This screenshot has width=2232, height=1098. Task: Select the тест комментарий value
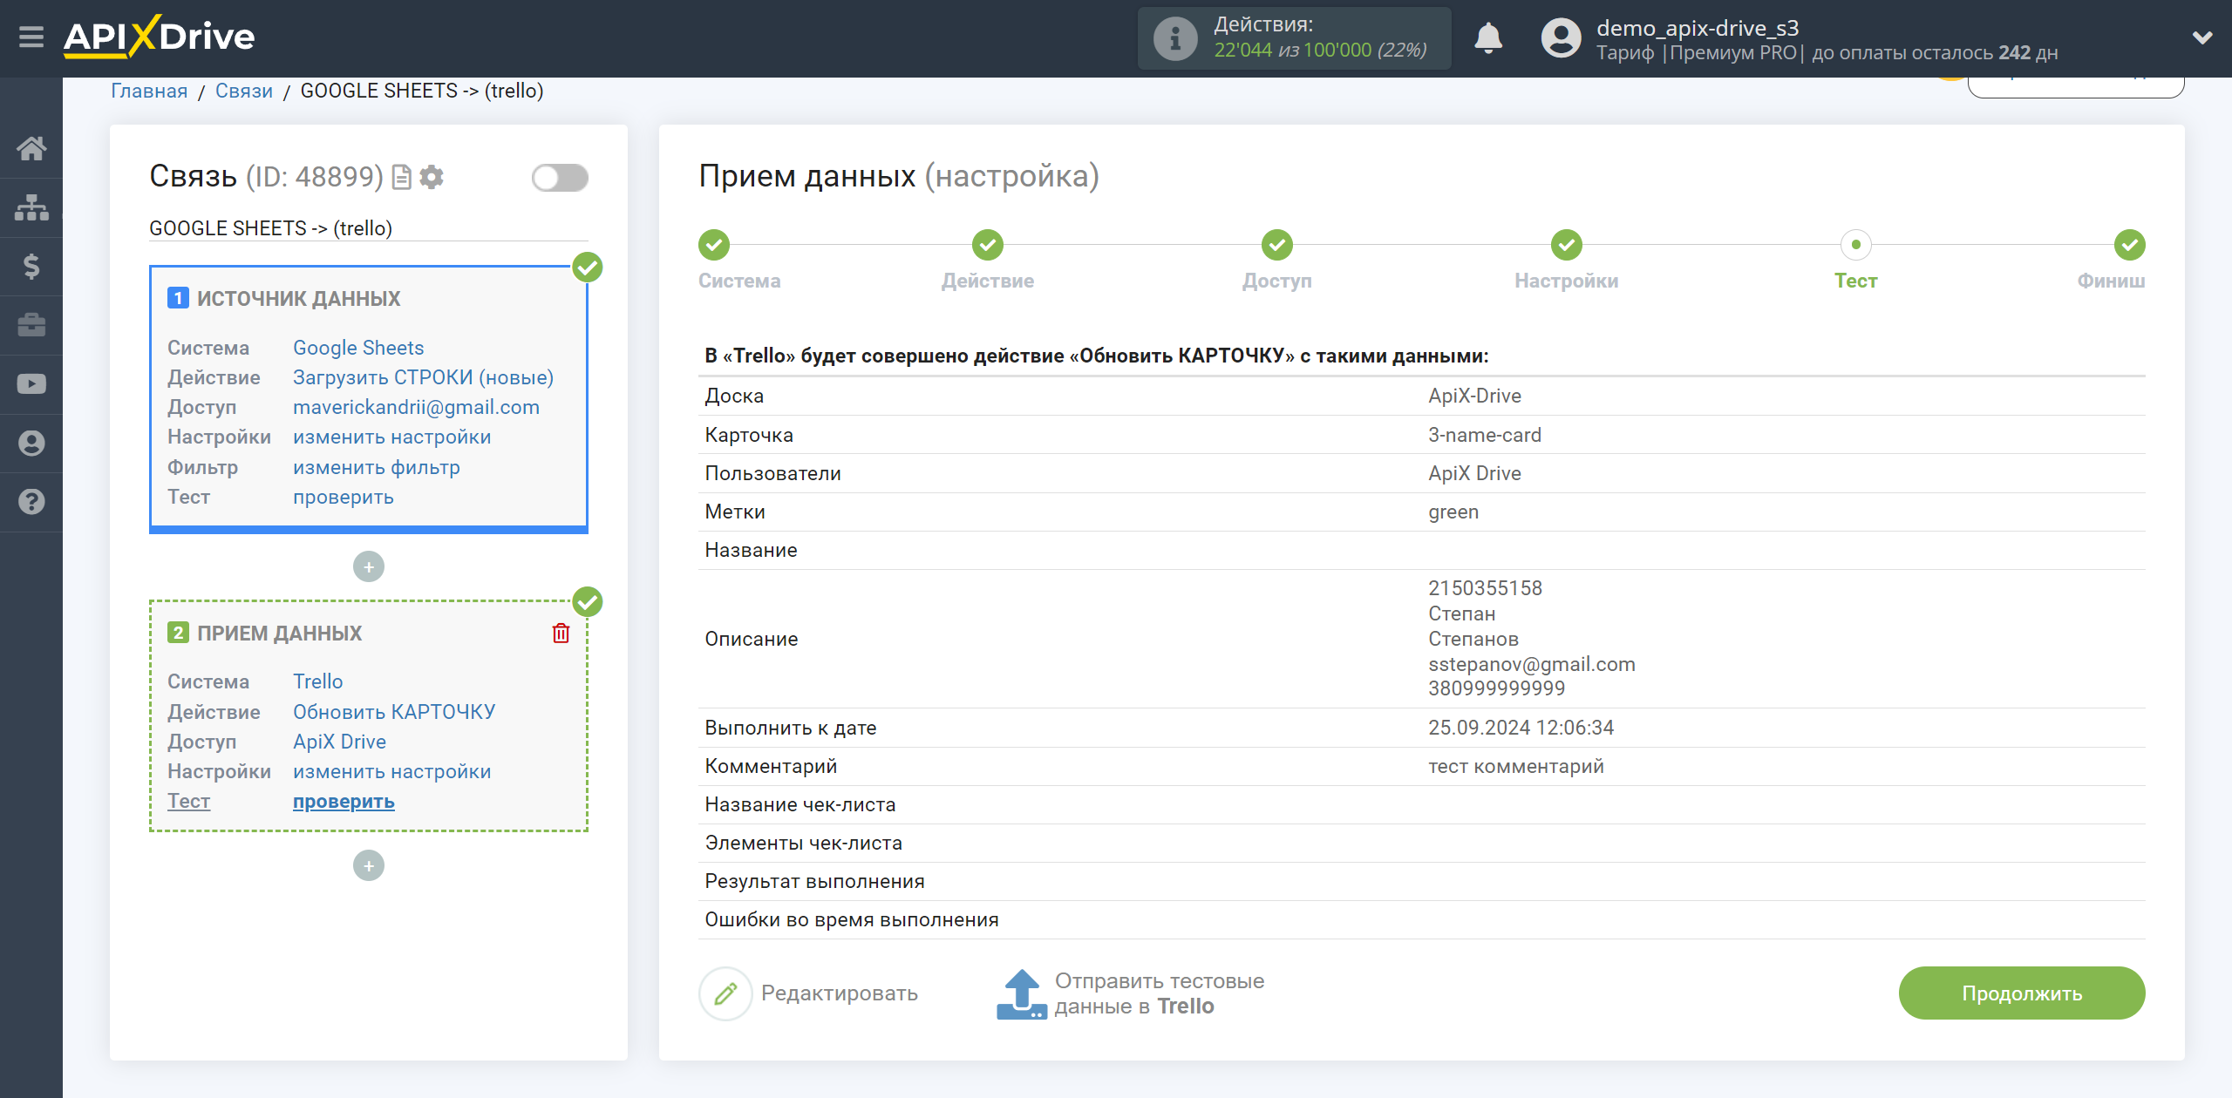[1516, 766]
